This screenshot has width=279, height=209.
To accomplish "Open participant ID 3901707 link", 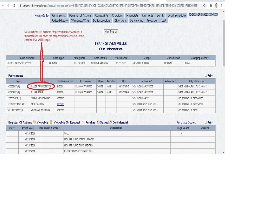I will click(x=61, y=104).
